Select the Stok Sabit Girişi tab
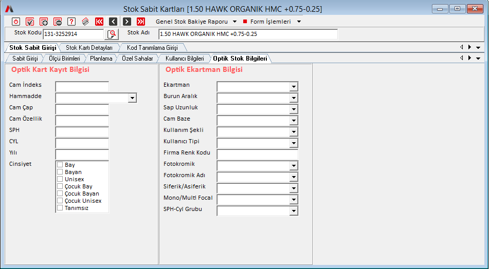This screenshot has height=269, width=489. 33,48
